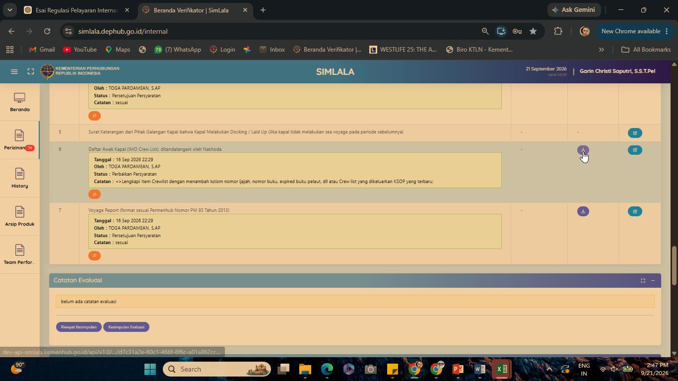The height and width of the screenshot is (381, 678).
Task: Edit row 5 Surat Keterangan entry
Action: click(635, 133)
